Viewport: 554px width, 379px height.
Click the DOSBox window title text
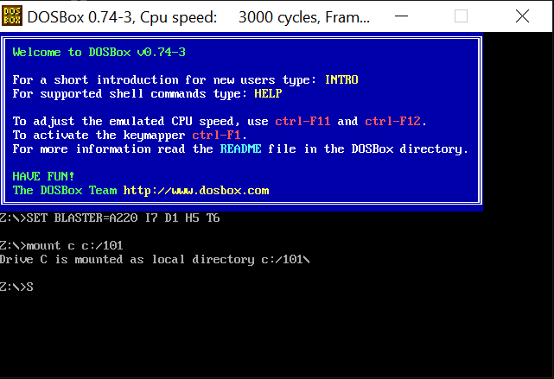[x=198, y=17]
